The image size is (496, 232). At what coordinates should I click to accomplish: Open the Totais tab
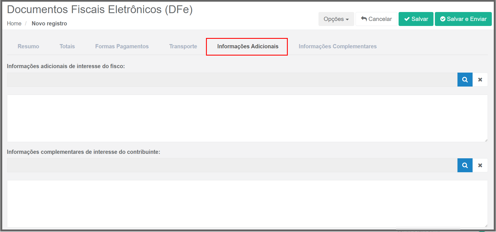[67, 46]
